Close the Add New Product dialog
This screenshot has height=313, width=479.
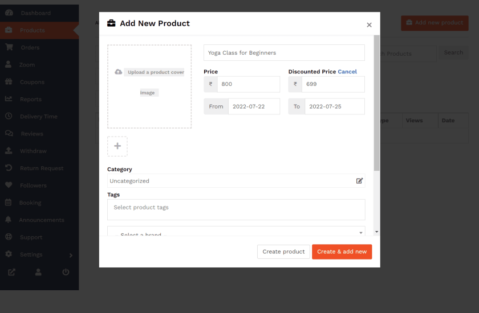coord(369,25)
